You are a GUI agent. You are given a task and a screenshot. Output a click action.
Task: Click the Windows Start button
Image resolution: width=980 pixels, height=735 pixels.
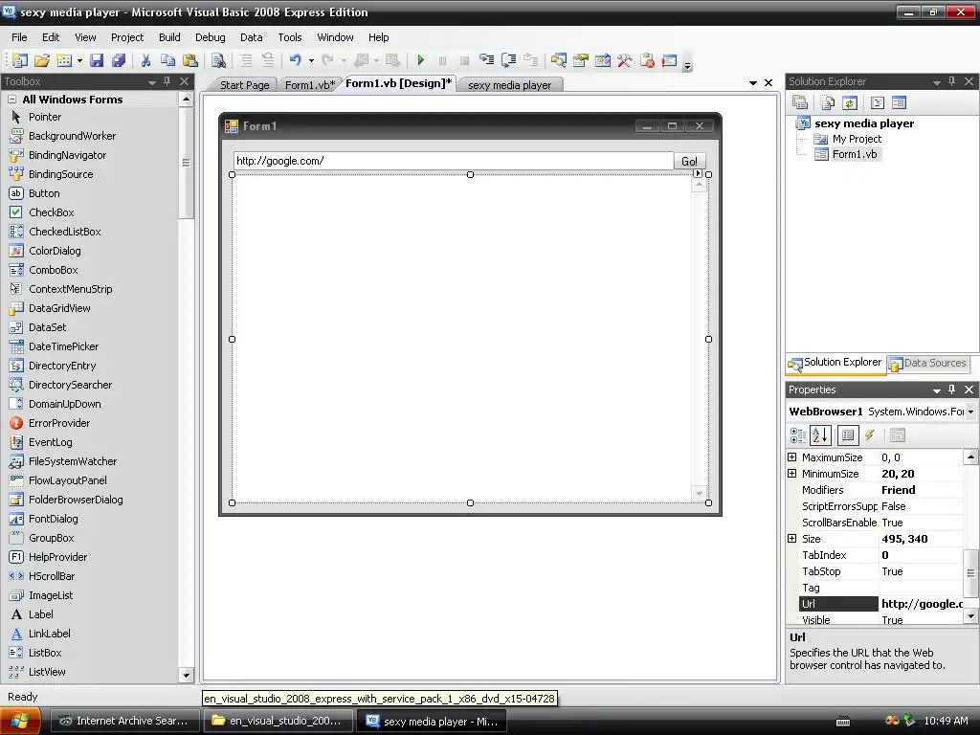coord(21,721)
